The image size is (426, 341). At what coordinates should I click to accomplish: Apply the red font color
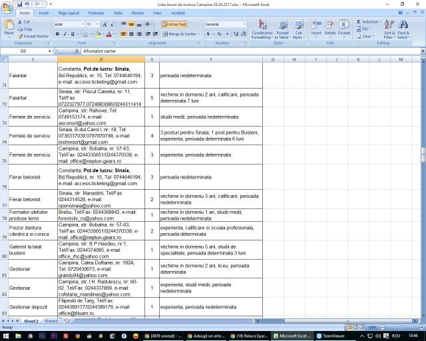click(109, 34)
